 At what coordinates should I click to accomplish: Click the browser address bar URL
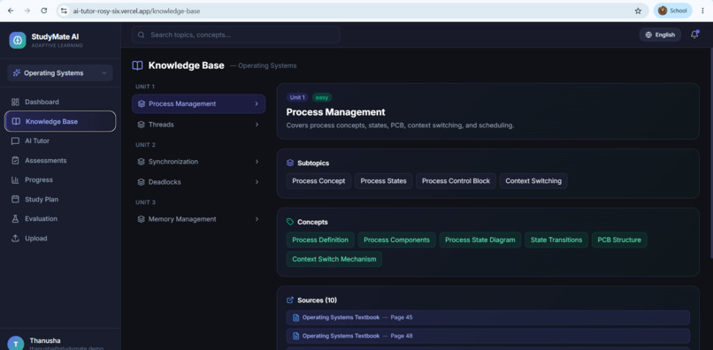coord(136,11)
